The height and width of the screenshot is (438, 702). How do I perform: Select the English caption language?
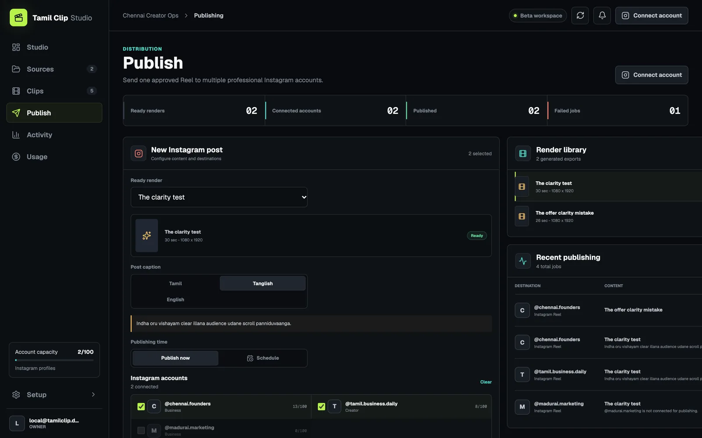click(x=175, y=300)
